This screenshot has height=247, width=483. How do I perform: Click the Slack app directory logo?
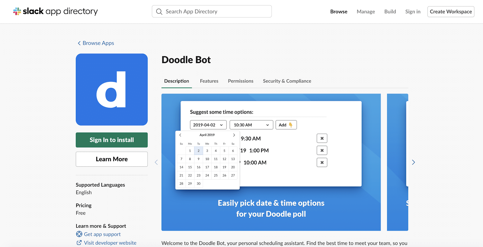[56, 11]
